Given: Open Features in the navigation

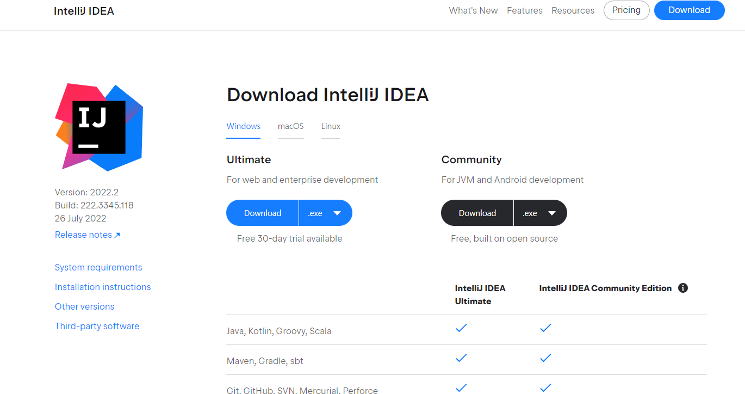Looking at the screenshot, I should pyautogui.click(x=525, y=10).
